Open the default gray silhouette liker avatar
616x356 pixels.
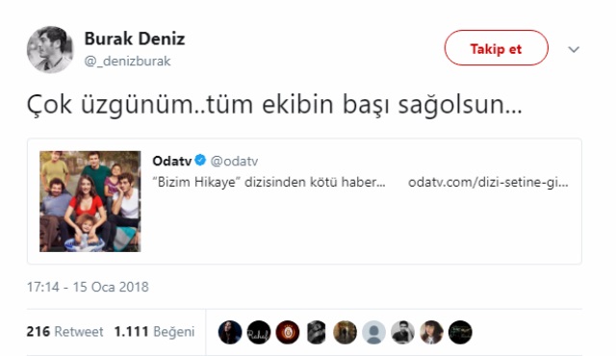(x=373, y=333)
